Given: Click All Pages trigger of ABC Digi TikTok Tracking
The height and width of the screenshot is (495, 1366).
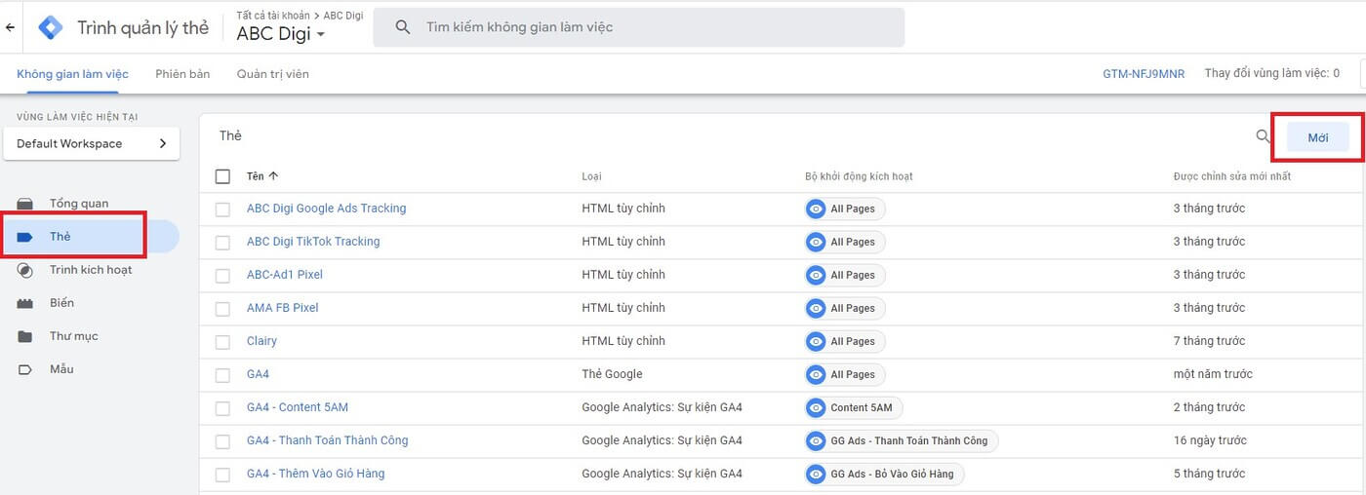Looking at the screenshot, I should pos(844,242).
